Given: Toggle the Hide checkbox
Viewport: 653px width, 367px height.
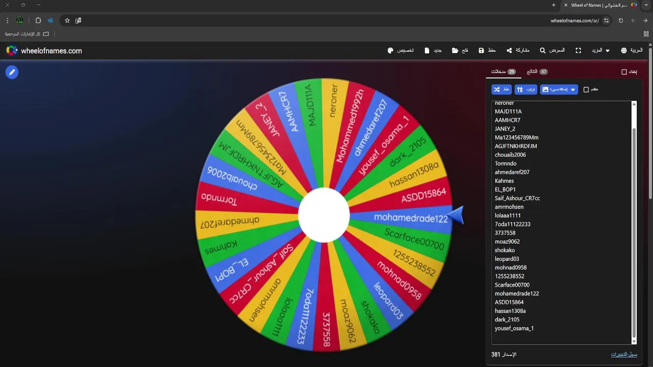Looking at the screenshot, I should tap(624, 72).
